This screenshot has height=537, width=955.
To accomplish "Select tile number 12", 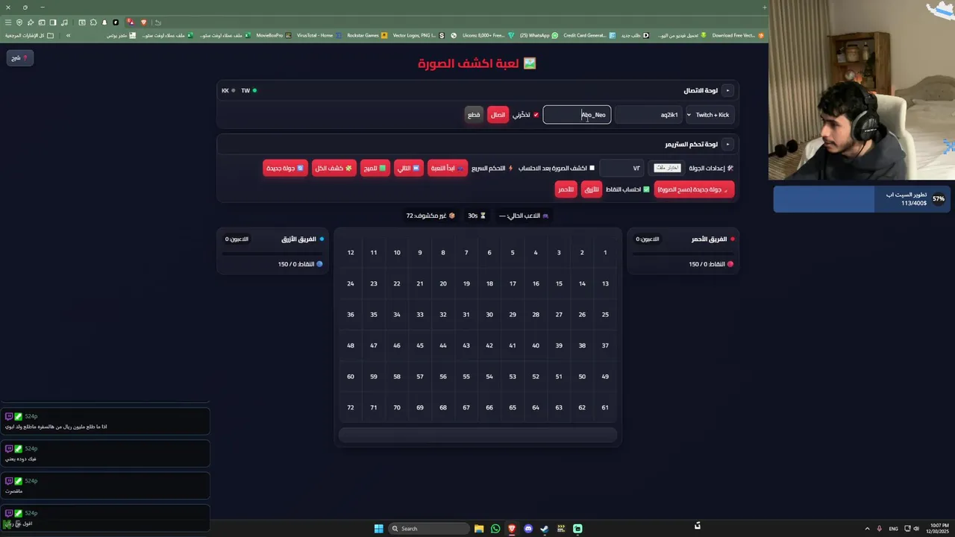I will (351, 252).
